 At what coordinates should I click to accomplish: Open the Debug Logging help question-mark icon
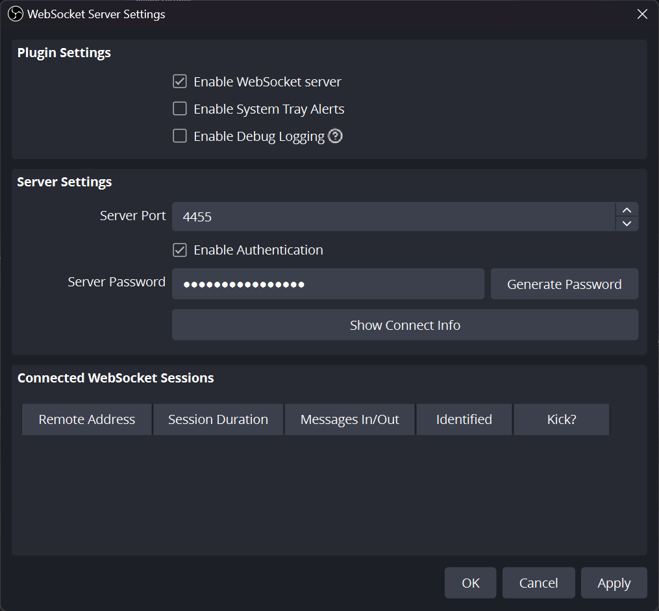click(x=335, y=136)
